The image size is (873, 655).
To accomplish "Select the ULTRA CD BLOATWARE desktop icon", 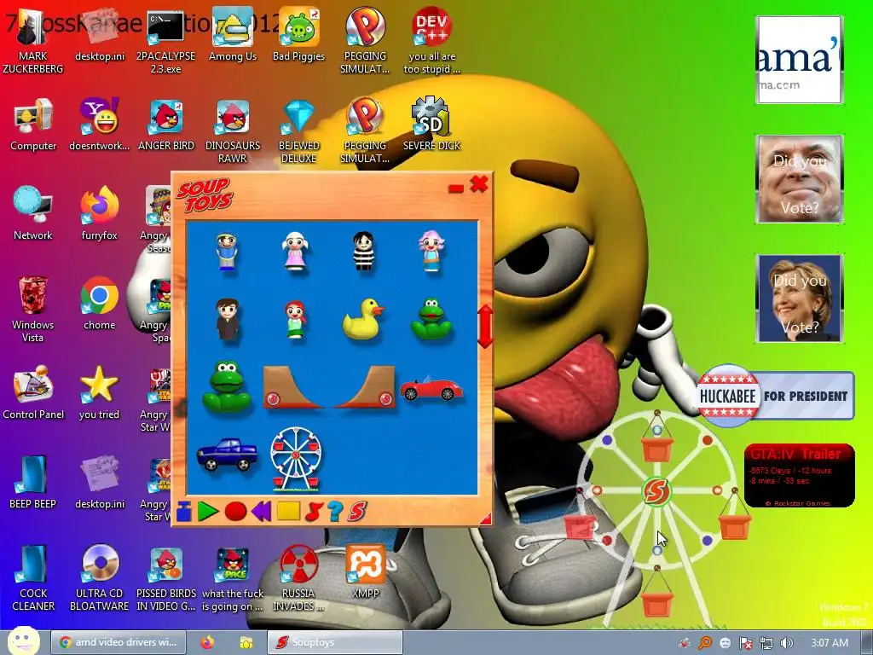I will click(99, 579).
